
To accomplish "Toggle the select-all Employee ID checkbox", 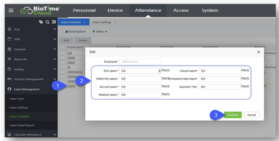I will [x=63, y=47].
